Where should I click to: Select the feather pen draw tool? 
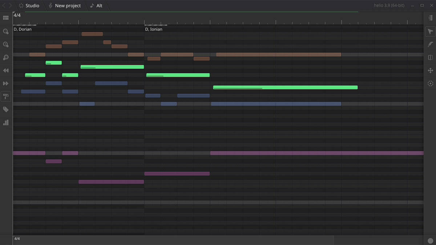point(431,44)
